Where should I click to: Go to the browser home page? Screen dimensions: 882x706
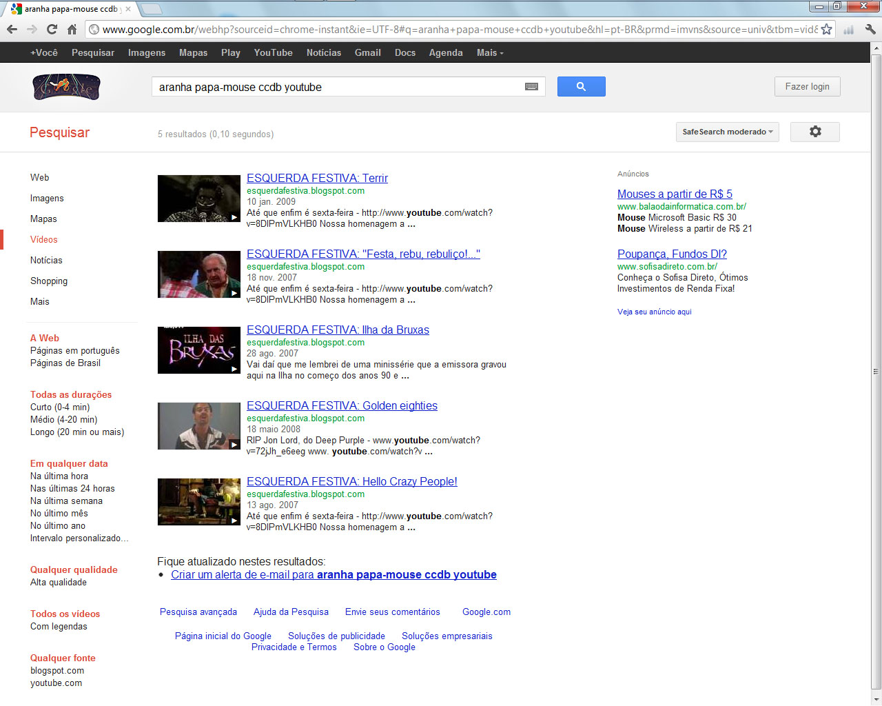point(72,29)
